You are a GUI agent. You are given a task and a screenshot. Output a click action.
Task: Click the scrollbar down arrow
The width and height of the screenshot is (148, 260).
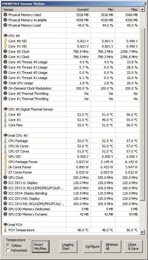click(142, 232)
